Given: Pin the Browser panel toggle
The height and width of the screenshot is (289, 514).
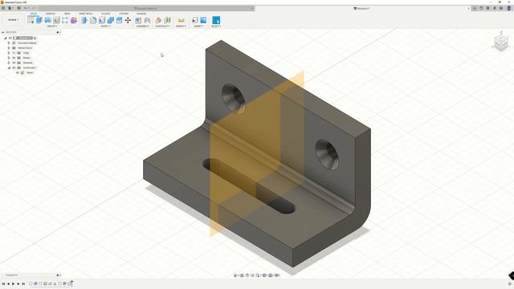Looking at the screenshot, I should coord(58,32).
